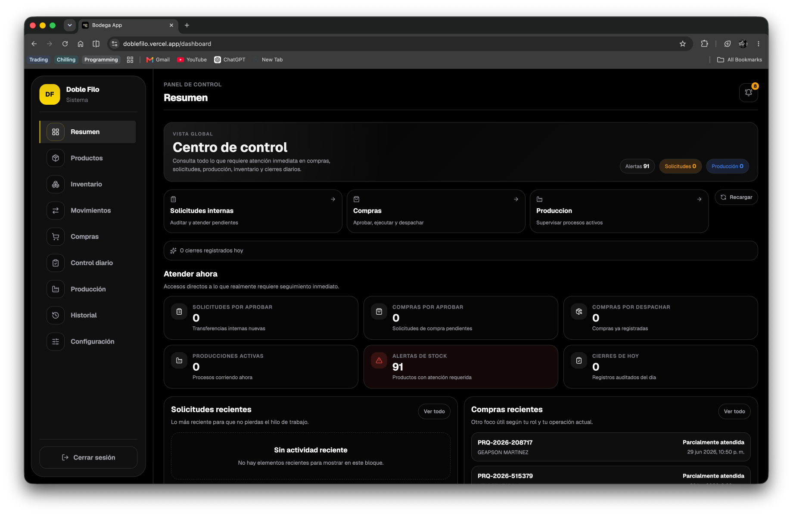The height and width of the screenshot is (516, 793).
Task: Click the Recargar button
Action: click(x=736, y=197)
